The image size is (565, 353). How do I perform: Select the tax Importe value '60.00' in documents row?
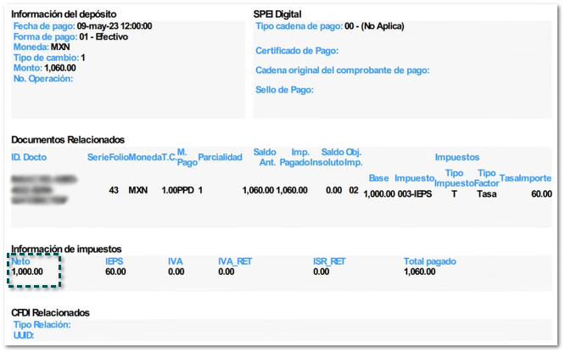[541, 194]
